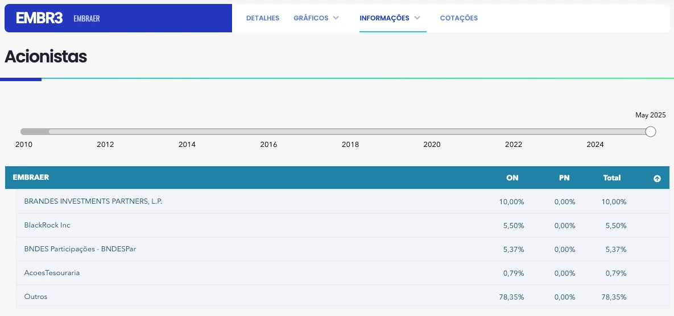Image resolution: width=674 pixels, height=316 pixels.
Task: Select the INFORMAÇÕES tab label
Action: 384,18
